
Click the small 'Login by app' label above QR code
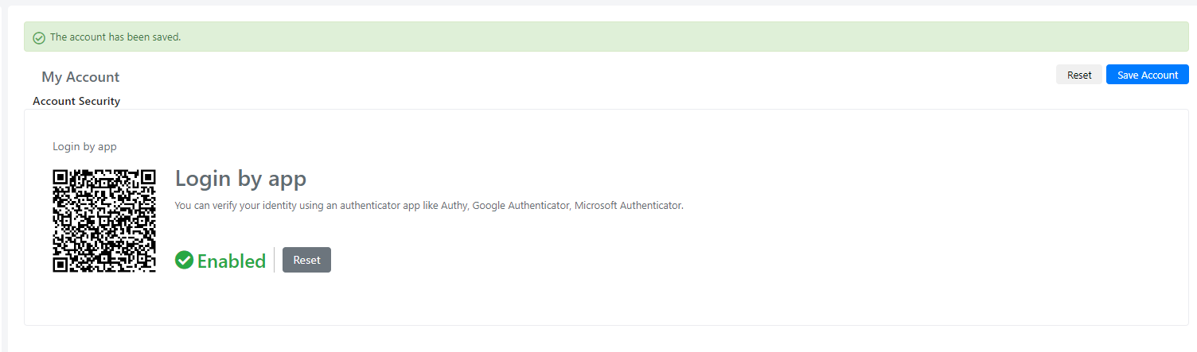coord(84,146)
